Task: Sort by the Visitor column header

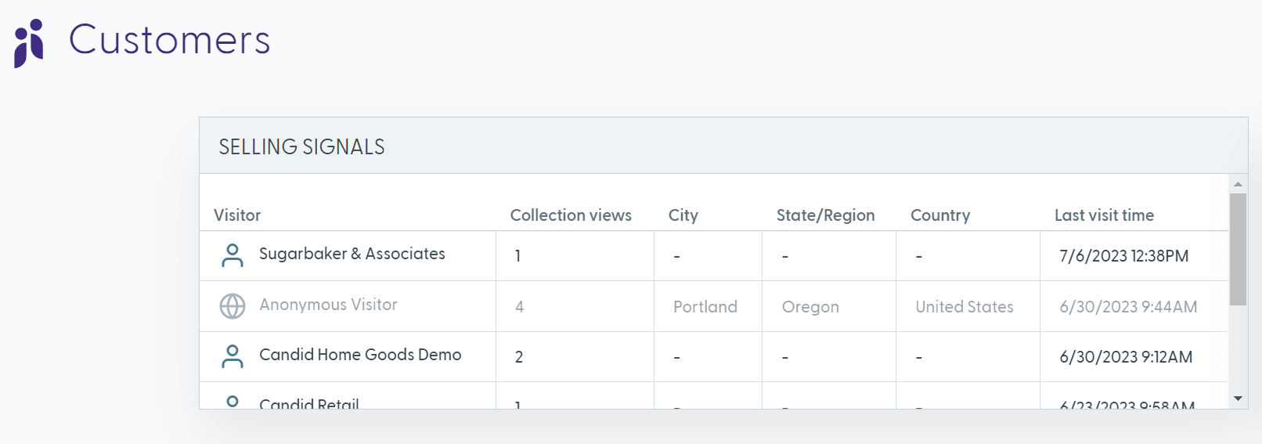Action: (237, 215)
